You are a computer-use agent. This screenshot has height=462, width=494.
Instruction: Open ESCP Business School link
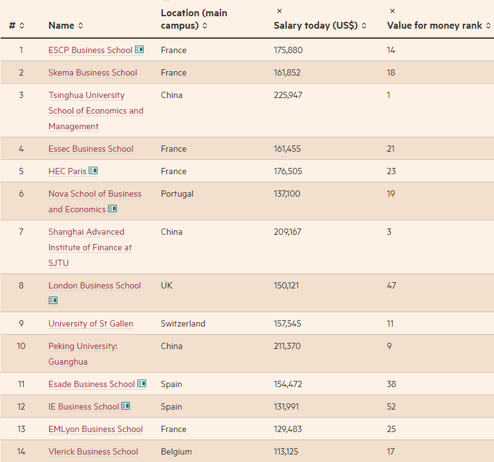(91, 50)
